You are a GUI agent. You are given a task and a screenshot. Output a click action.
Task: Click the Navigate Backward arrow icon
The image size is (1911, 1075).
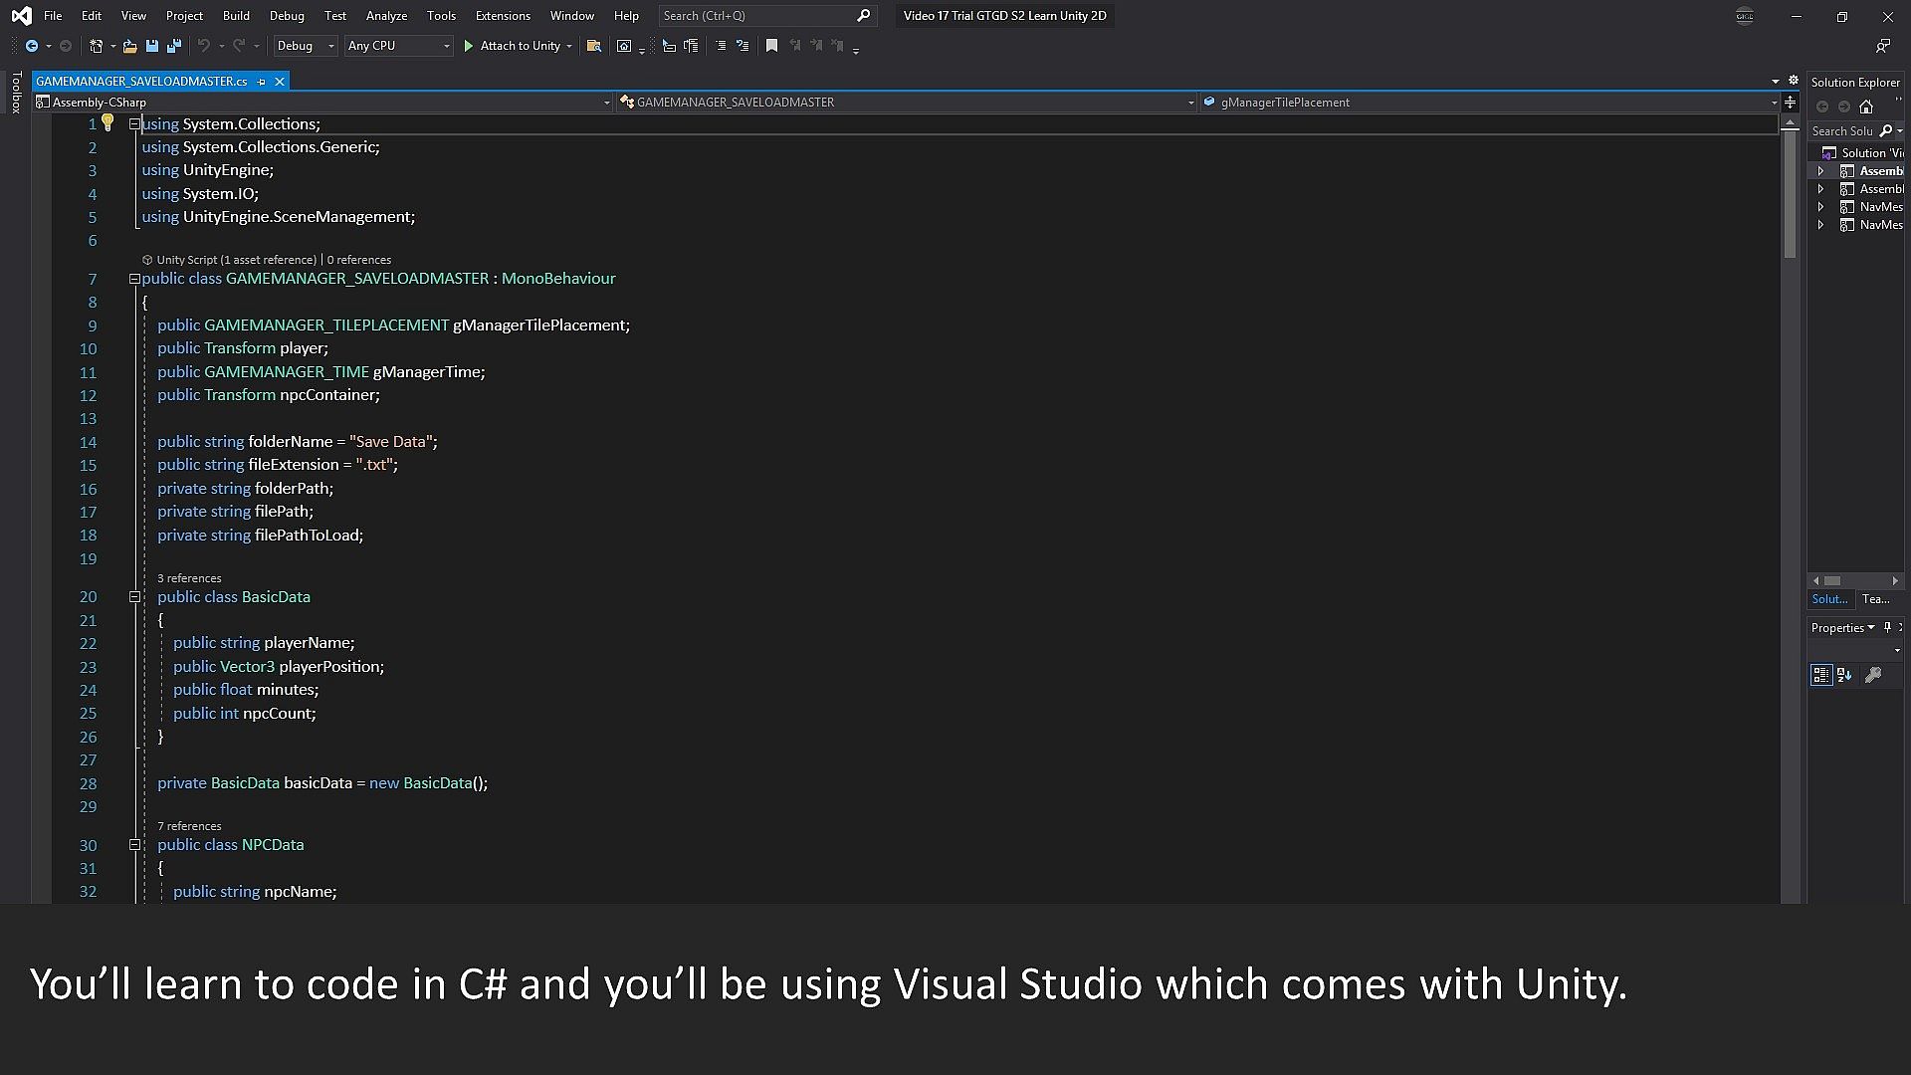[32, 46]
